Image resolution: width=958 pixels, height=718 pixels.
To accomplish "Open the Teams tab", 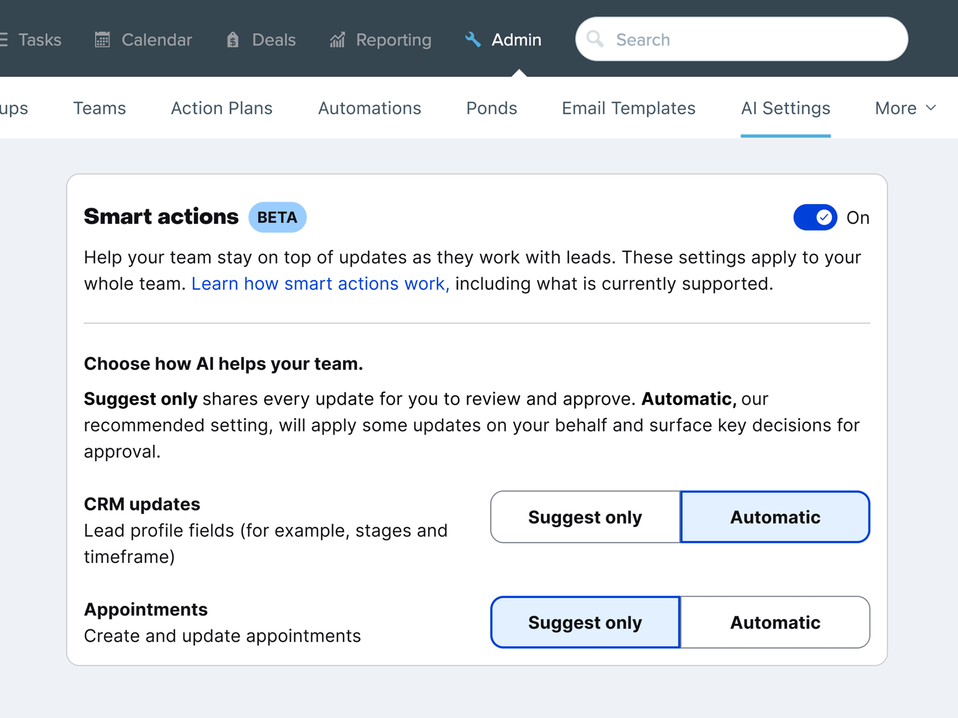I will point(100,108).
